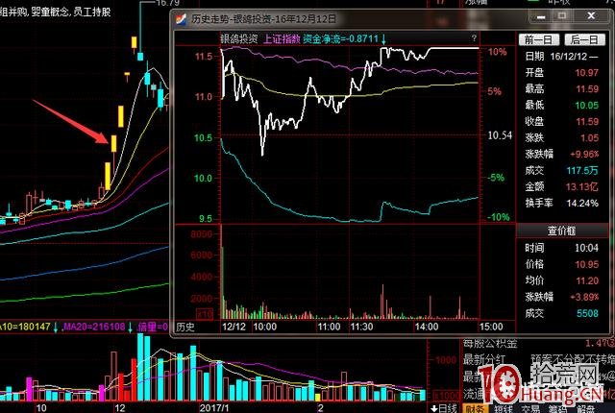Click the 涨跌幅 value +9.96%

[x=584, y=154]
